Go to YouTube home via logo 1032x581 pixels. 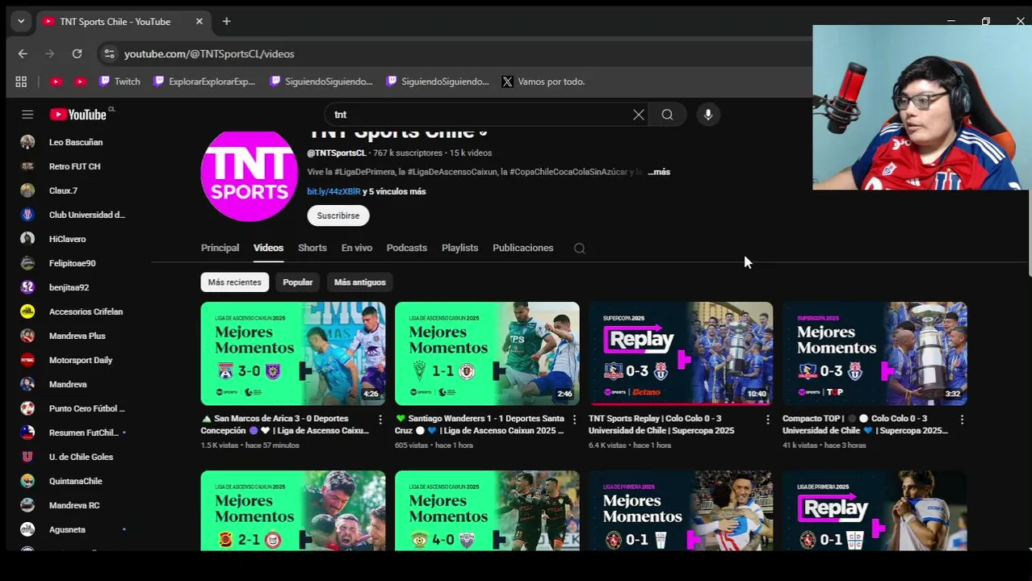click(78, 115)
